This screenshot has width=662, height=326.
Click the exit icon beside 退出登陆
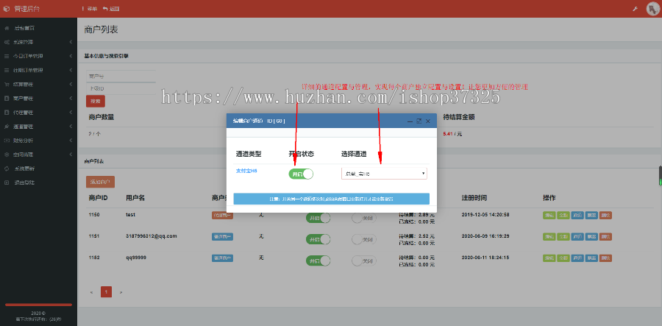7,183
